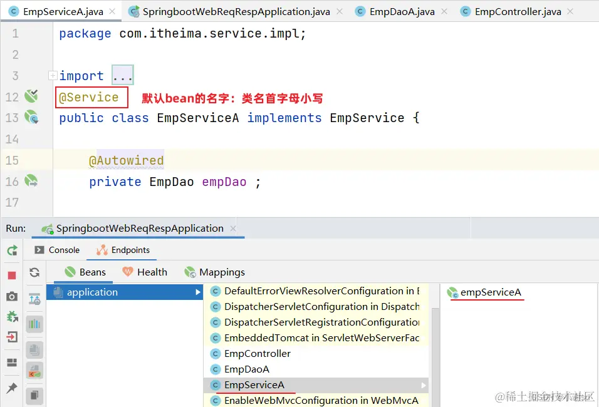Click the autowired dependency gutter icon on line 16
Viewport: 599px width, 407px height.
pyautogui.click(x=31, y=180)
